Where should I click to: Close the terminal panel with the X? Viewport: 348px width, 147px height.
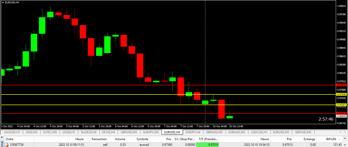click(x=2, y=137)
